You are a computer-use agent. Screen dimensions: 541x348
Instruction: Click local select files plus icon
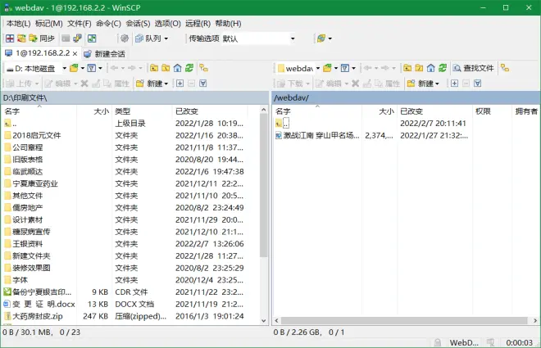point(180,84)
